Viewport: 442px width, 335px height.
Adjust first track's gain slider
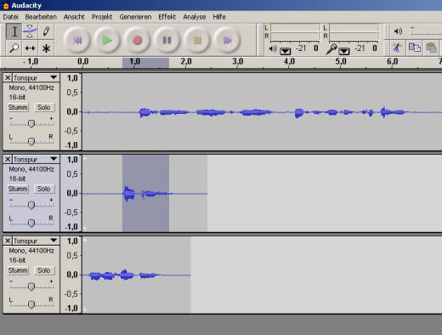click(31, 122)
